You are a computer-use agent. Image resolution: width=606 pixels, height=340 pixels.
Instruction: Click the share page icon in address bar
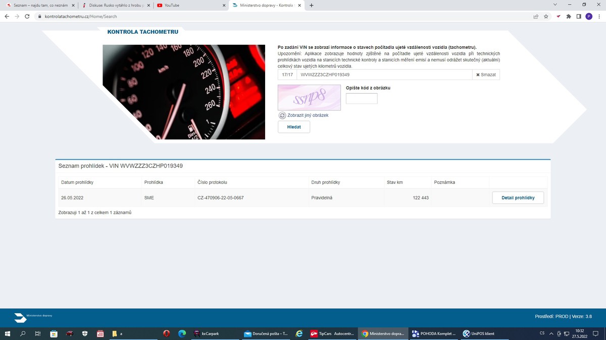[536, 16]
